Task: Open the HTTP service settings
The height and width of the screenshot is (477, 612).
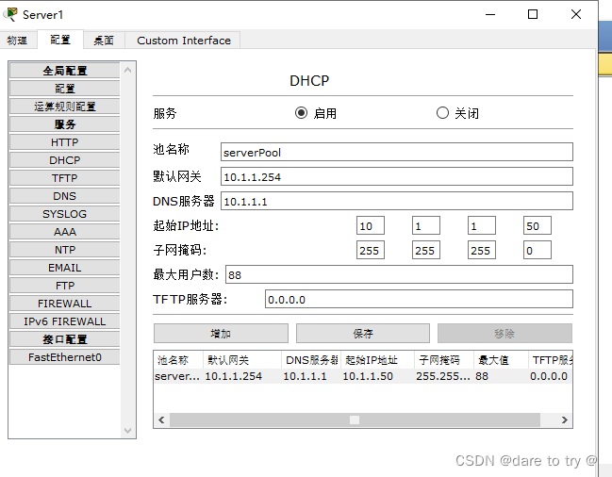Action: [x=65, y=142]
